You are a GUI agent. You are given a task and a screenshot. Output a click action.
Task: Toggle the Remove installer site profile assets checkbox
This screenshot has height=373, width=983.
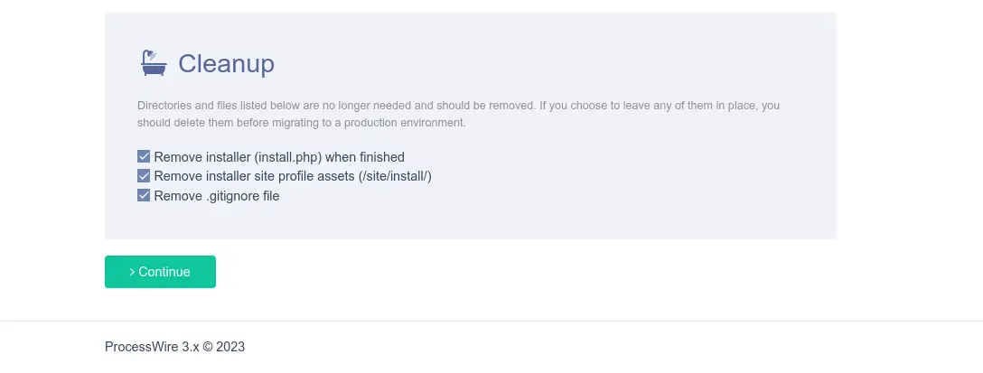(x=144, y=176)
